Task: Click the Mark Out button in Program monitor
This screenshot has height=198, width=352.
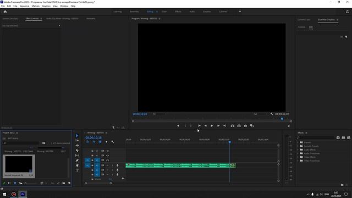Action: click(x=191, y=126)
